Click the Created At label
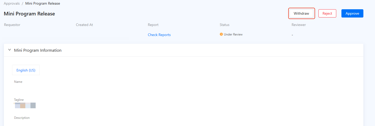375x126 pixels. point(84,25)
